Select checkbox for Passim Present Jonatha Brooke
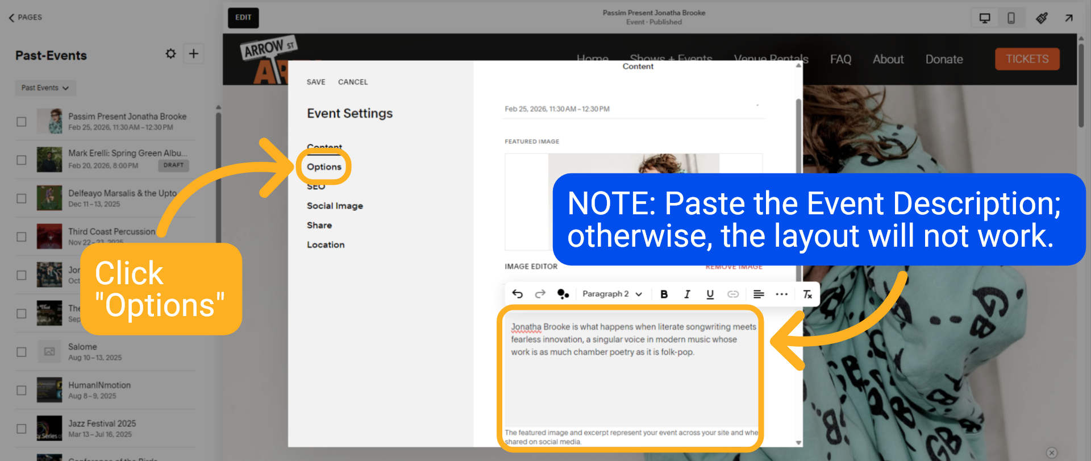 [x=22, y=122]
